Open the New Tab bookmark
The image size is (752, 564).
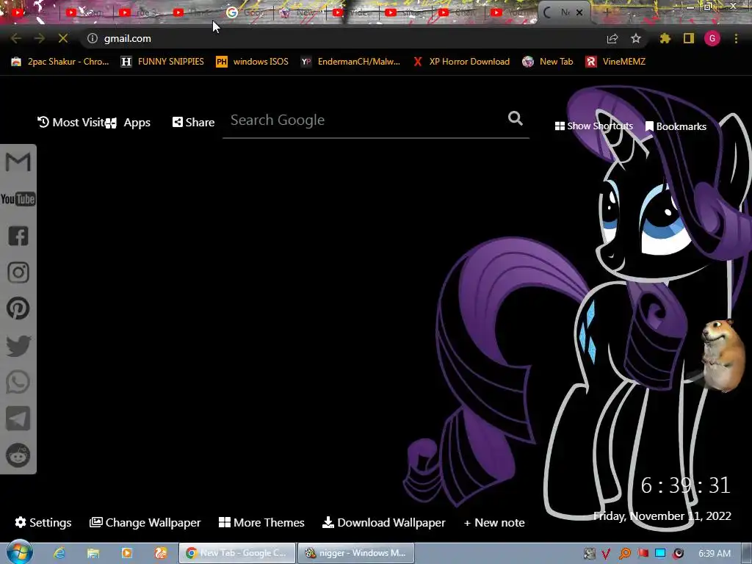pyautogui.click(x=548, y=62)
